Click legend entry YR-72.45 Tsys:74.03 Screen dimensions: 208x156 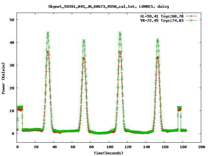click(x=162, y=20)
